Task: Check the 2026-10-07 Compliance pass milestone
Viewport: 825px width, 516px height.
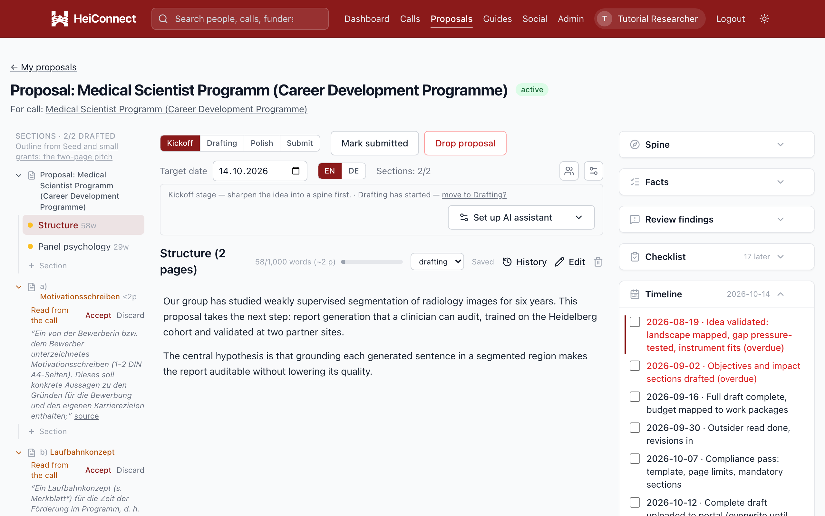Action: coord(635,459)
